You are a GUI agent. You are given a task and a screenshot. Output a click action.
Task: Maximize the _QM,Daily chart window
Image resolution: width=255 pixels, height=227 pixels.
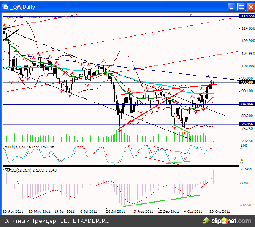click(240, 6)
